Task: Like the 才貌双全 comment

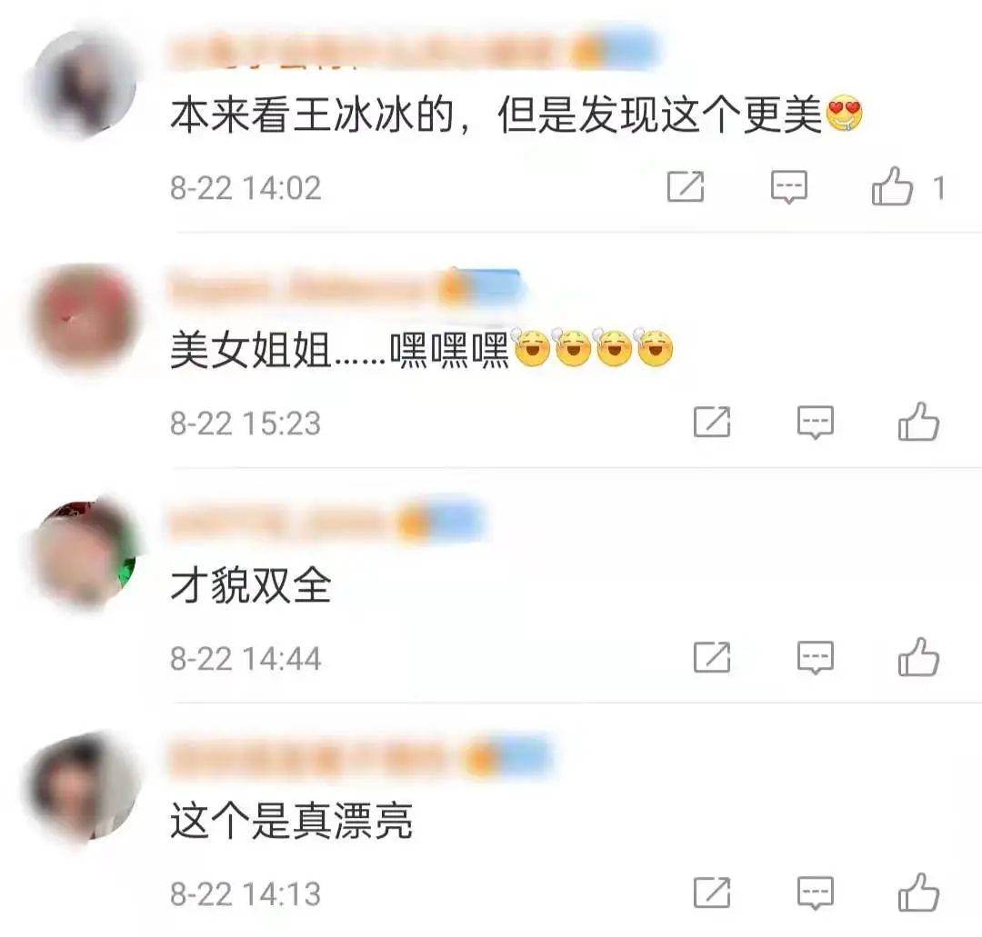Action: click(x=918, y=656)
